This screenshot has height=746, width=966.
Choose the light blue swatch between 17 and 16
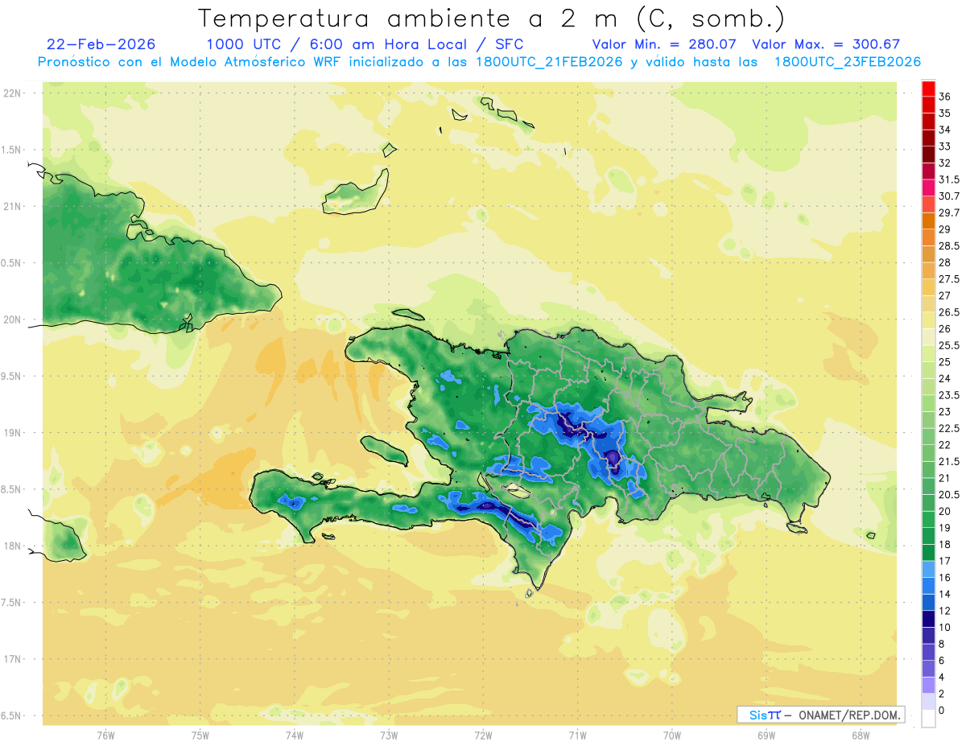[928, 569]
